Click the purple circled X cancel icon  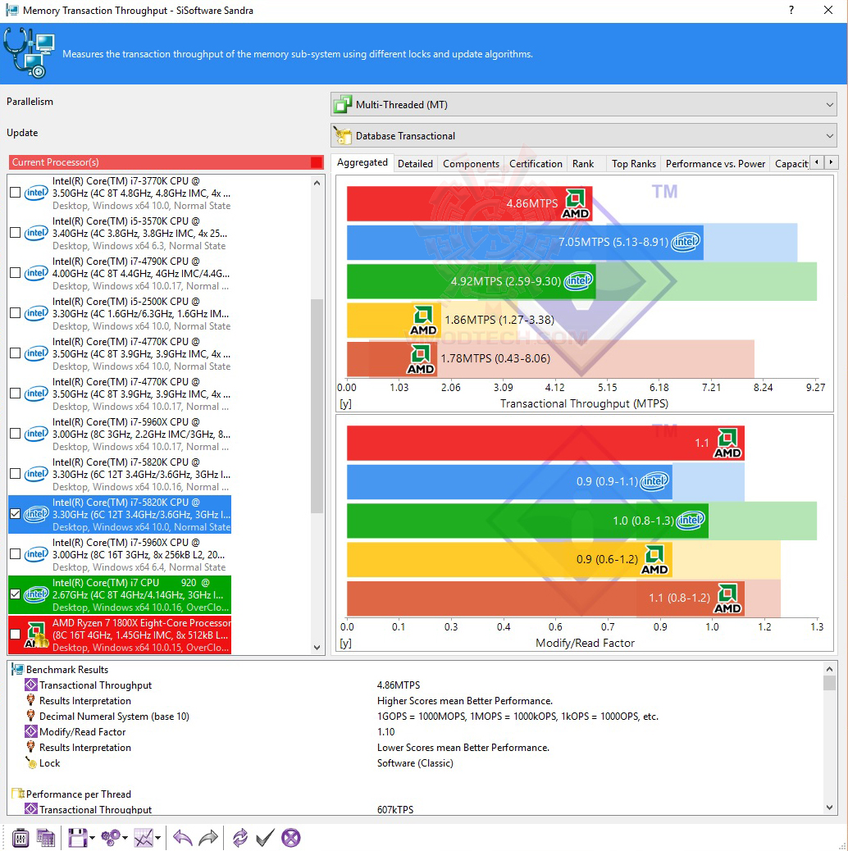[x=291, y=838]
